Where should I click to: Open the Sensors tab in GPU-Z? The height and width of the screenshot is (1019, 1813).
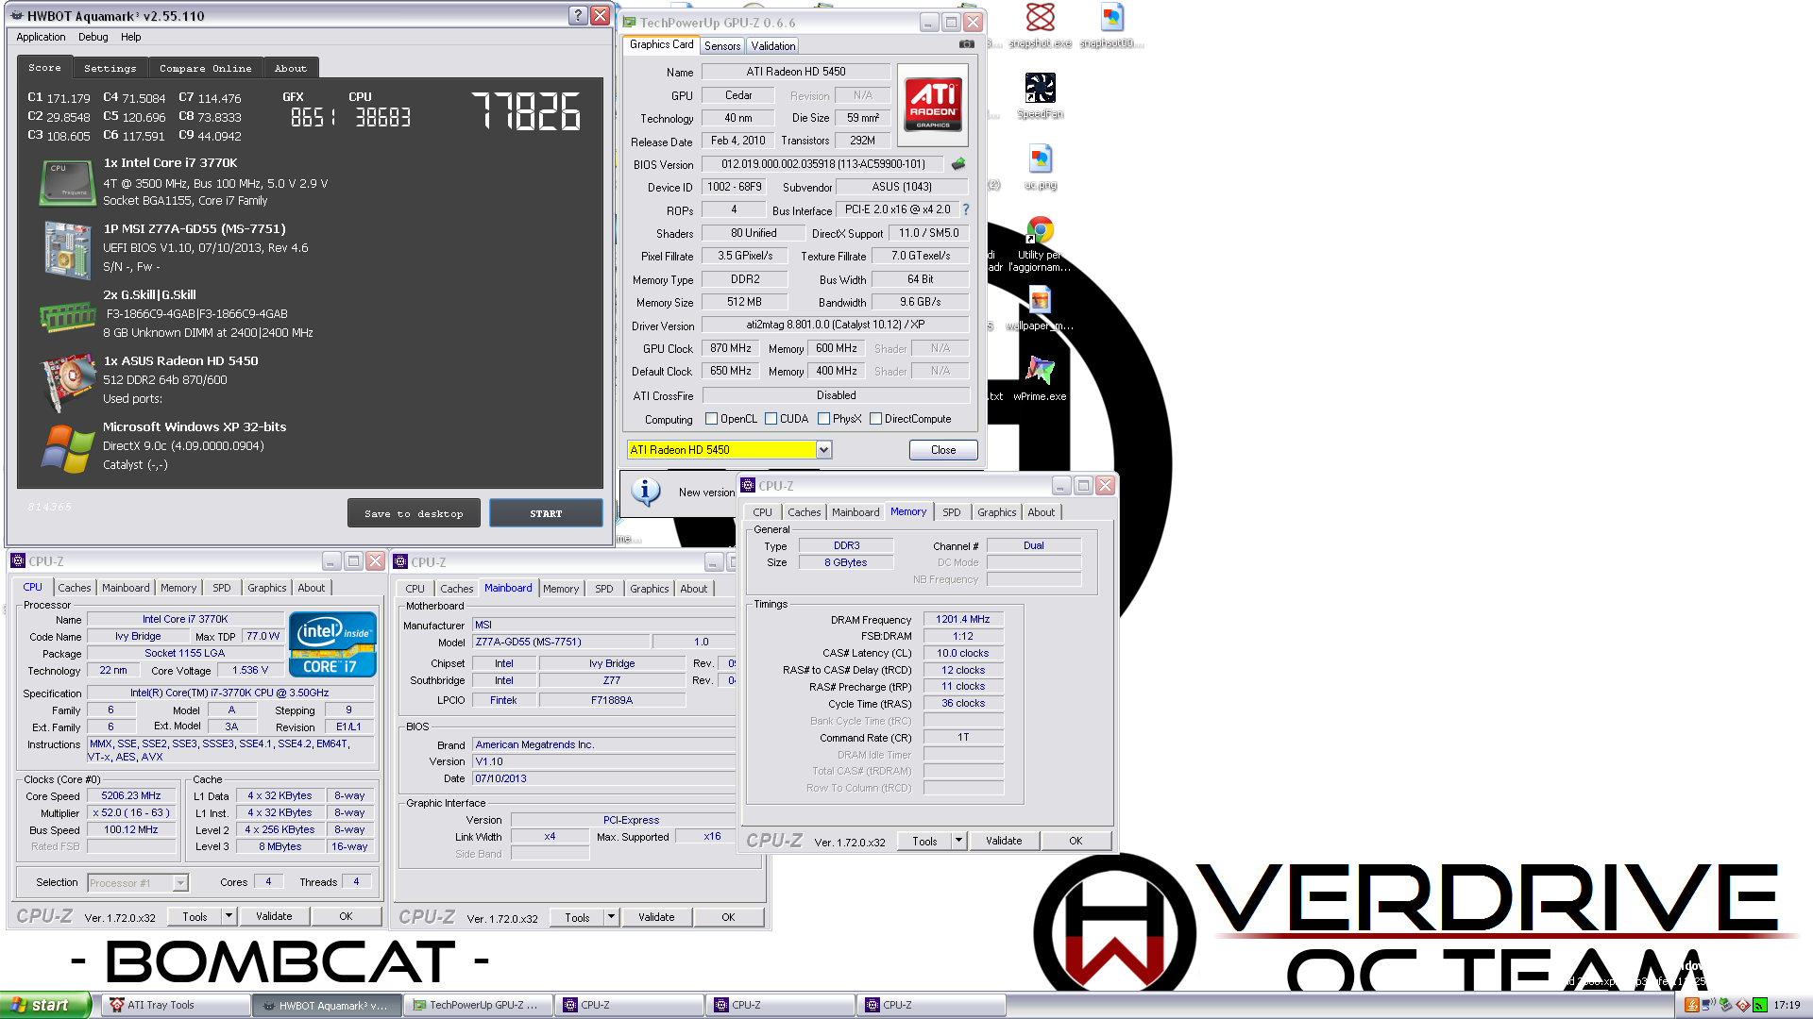pyautogui.click(x=722, y=45)
